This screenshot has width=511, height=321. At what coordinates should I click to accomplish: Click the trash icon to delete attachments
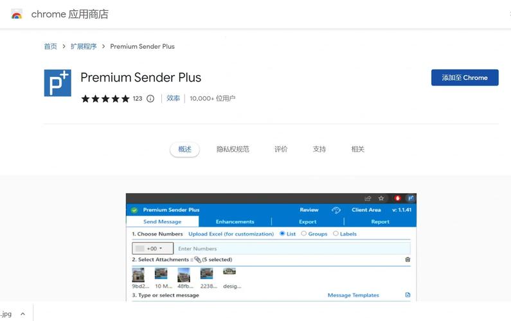click(x=408, y=259)
